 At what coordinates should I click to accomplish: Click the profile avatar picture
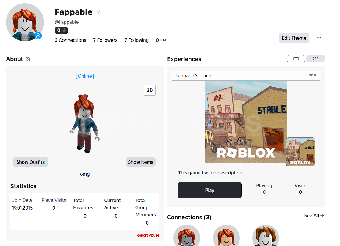pos(25,22)
